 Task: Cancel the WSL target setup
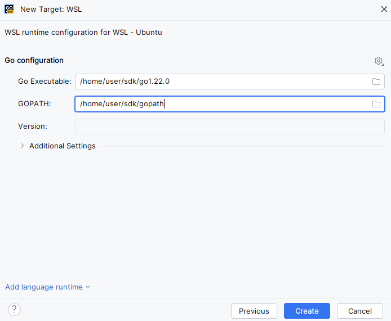(x=360, y=311)
